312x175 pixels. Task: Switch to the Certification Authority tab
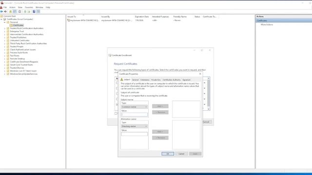[172, 80]
